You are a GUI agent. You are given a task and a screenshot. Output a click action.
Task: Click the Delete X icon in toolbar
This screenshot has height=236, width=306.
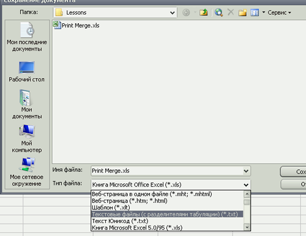(x=231, y=12)
